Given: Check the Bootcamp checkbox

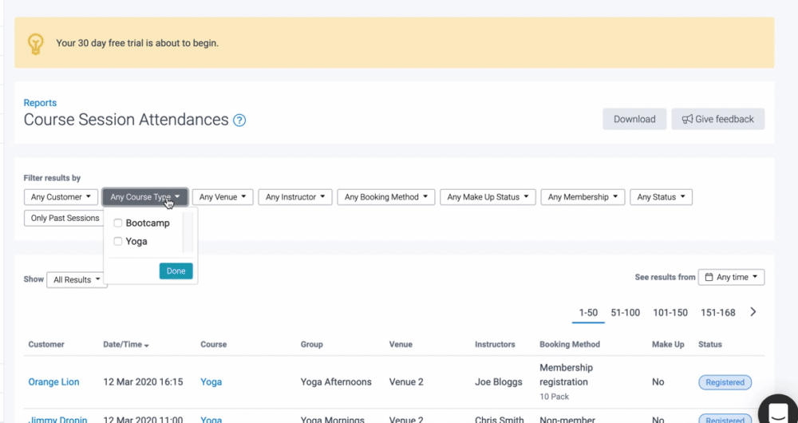Looking at the screenshot, I should 118,223.
